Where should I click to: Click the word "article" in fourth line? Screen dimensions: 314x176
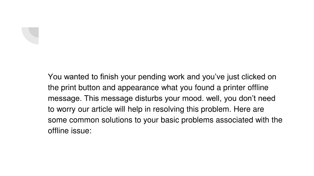pyautogui.click(x=102, y=109)
